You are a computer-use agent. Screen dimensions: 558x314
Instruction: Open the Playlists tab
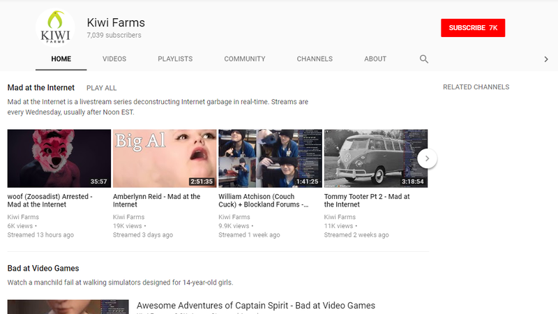click(x=175, y=59)
